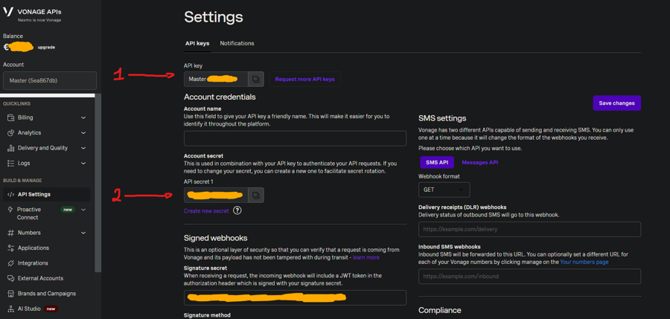Open the Webhook format GET dropdown

coord(444,190)
